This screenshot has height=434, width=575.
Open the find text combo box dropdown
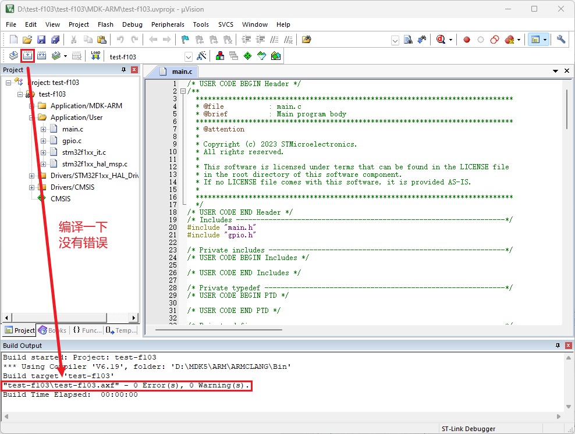395,40
